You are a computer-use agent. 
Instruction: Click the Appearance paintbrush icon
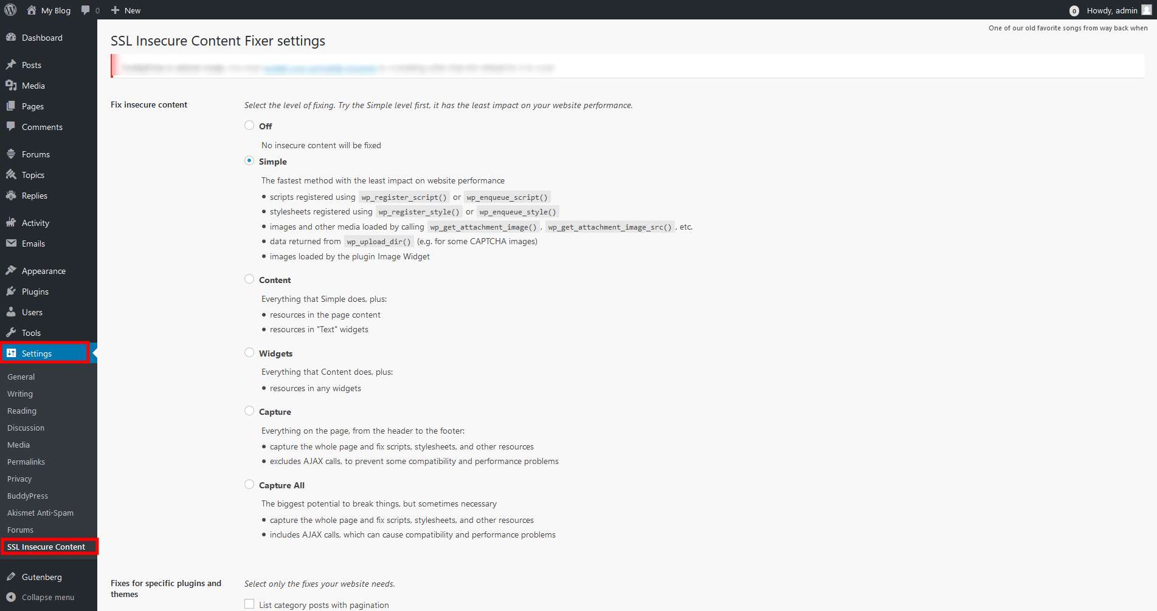tap(11, 271)
